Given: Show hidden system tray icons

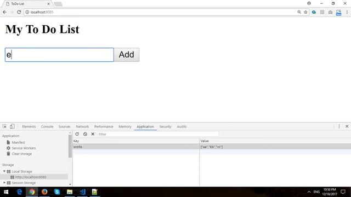Looking at the screenshot, I should pyautogui.click(x=309, y=192).
